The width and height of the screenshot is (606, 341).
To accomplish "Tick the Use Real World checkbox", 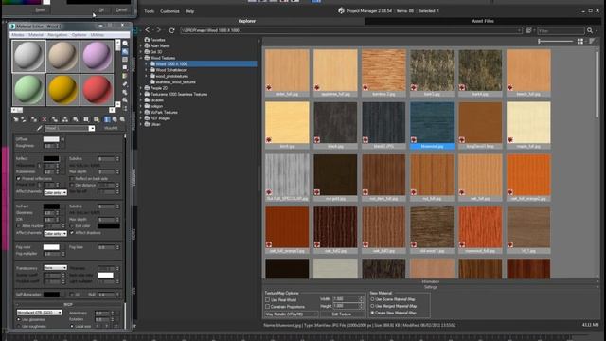I will coord(267,299).
